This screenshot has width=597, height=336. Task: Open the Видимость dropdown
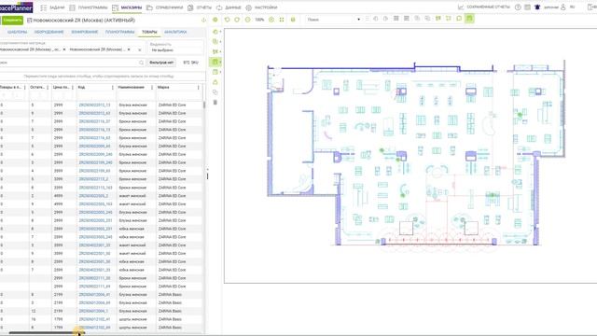[175, 48]
